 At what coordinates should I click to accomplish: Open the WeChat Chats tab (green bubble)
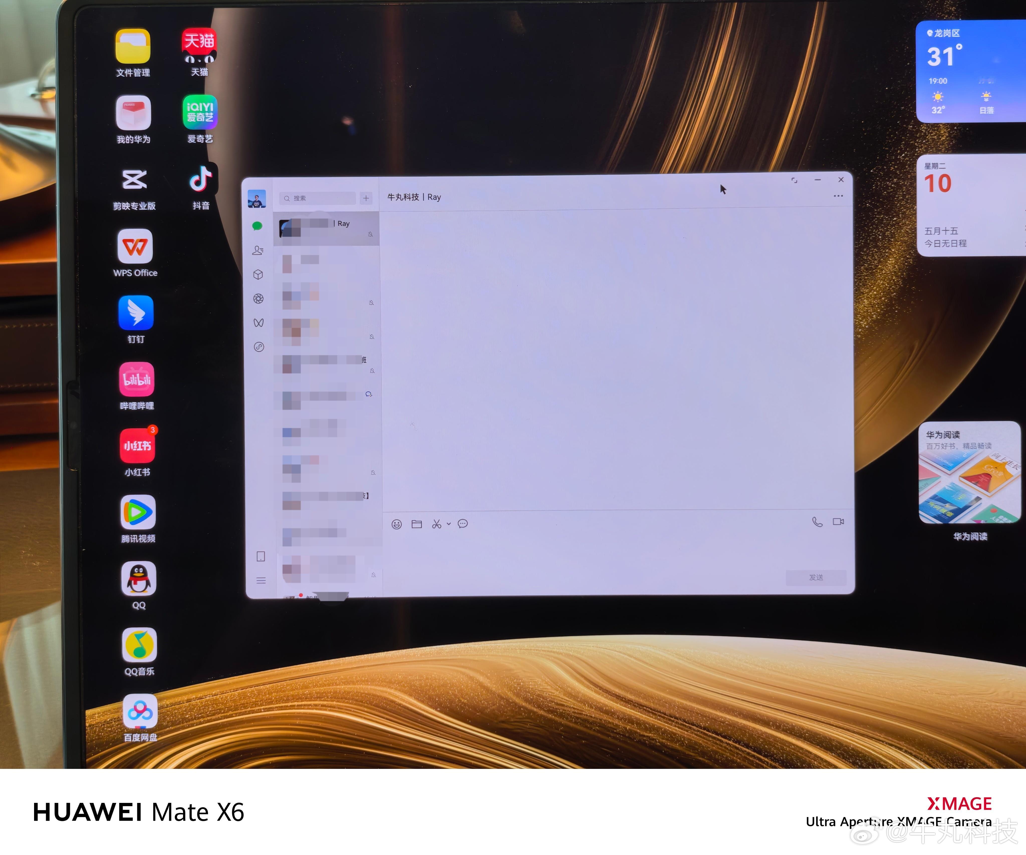(257, 226)
